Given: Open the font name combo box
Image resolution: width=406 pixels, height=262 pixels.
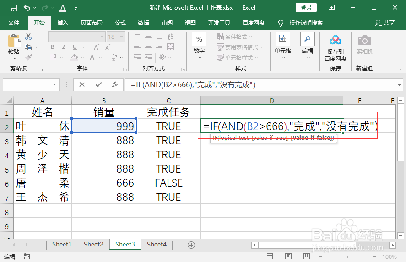Looking at the screenshot, I should (x=76, y=37).
